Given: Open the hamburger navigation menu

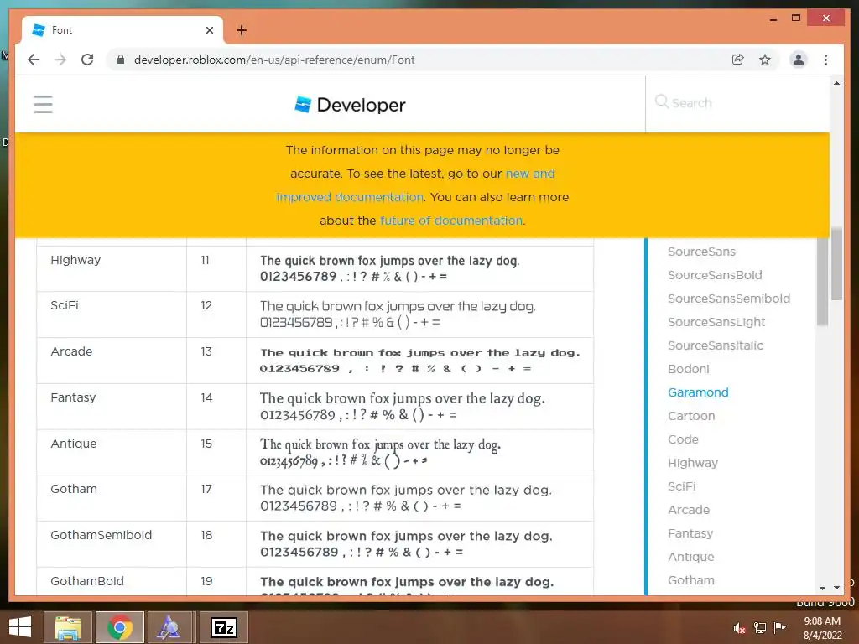Looking at the screenshot, I should click(44, 104).
